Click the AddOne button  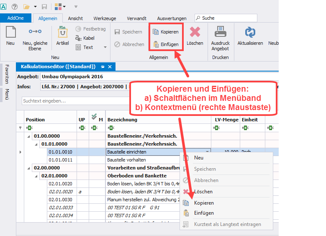[15, 18]
